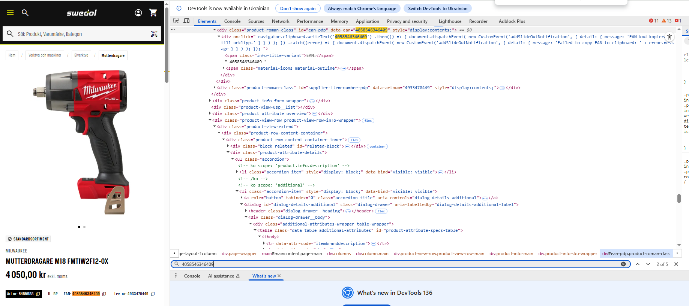Expand the itembranddescription tr row
689x306 pixels.
[264, 243]
